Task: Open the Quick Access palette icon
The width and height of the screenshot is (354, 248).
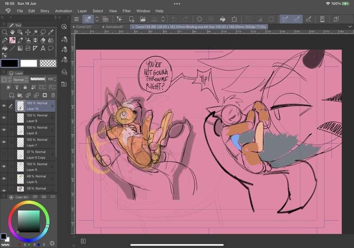Action: pos(64,27)
